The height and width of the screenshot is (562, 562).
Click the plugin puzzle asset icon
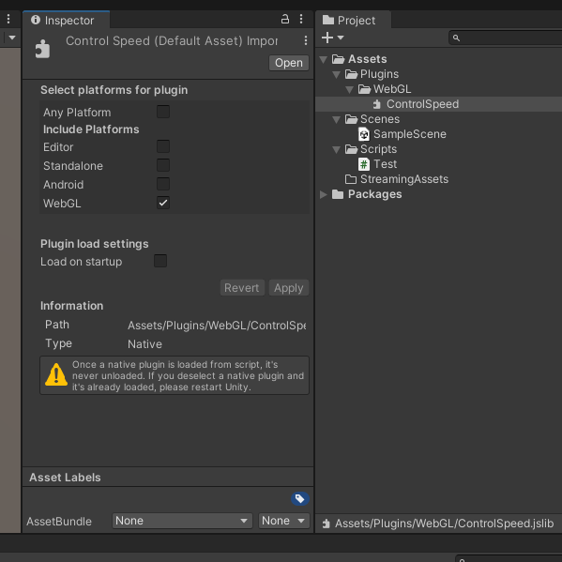[x=42, y=49]
